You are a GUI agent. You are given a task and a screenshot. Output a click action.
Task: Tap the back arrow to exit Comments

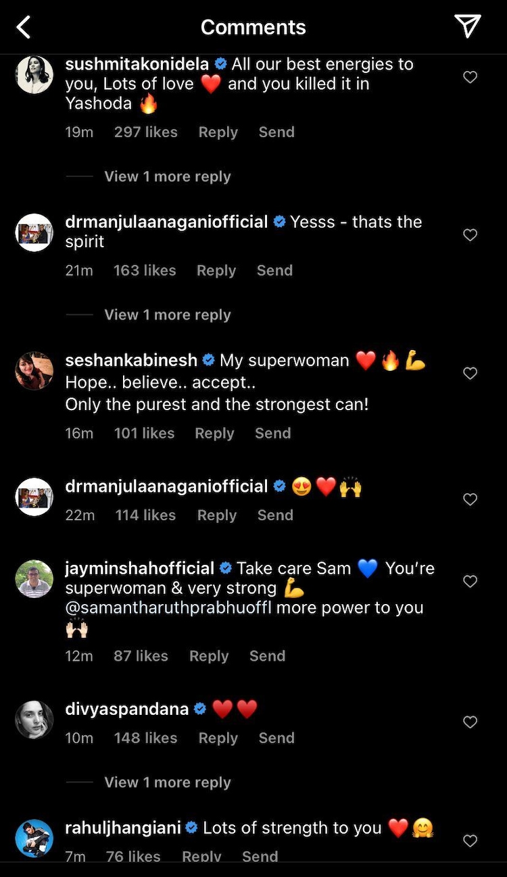tap(22, 26)
